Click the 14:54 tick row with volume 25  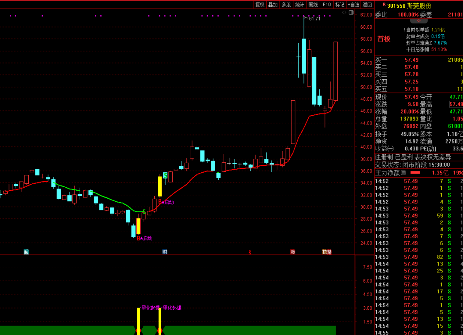419,271
